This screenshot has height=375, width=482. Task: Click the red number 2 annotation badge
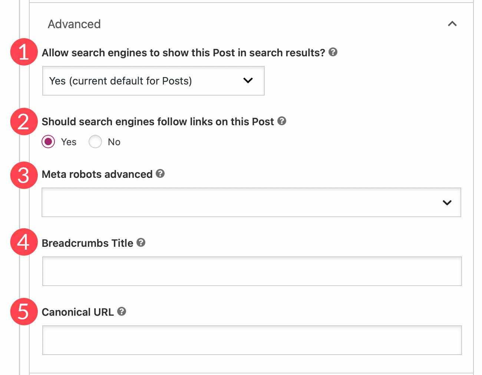pos(23,122)
